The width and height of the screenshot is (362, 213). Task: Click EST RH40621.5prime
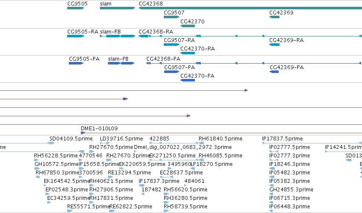coord(111,181)
